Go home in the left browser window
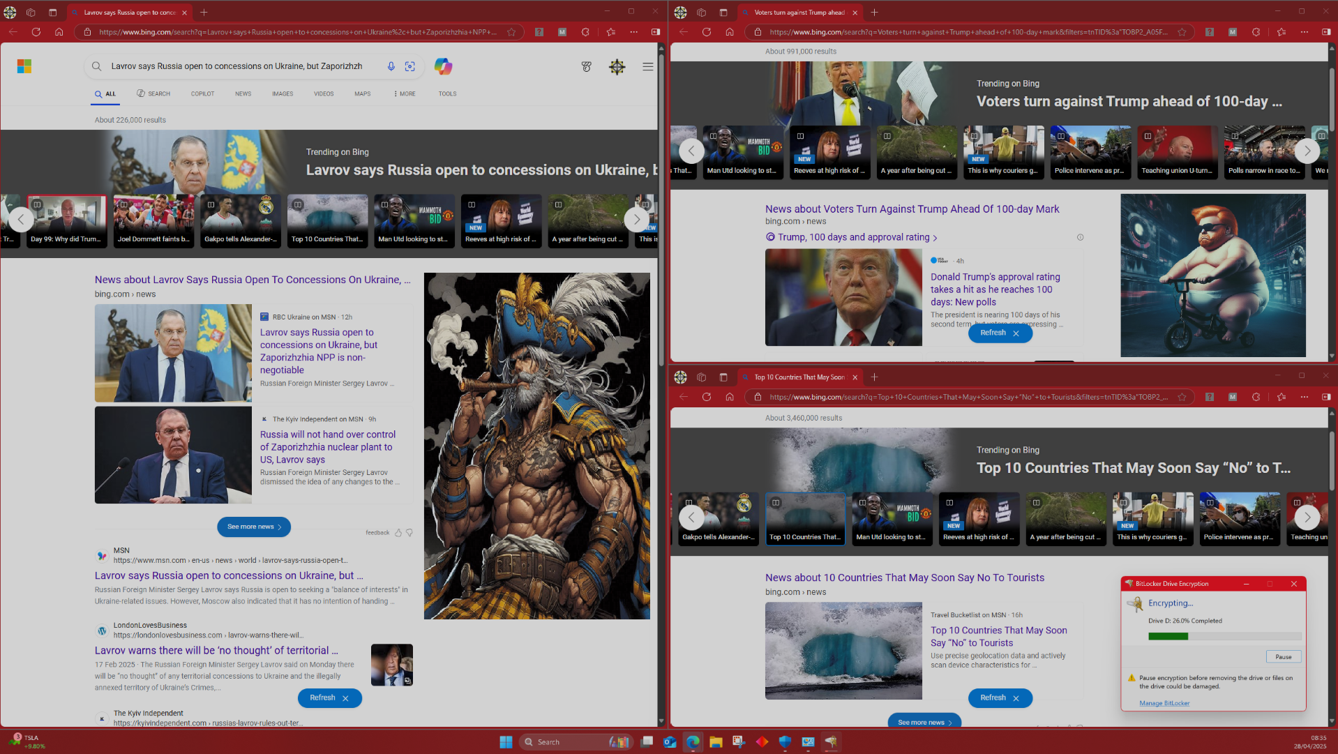 pos(59,31)
